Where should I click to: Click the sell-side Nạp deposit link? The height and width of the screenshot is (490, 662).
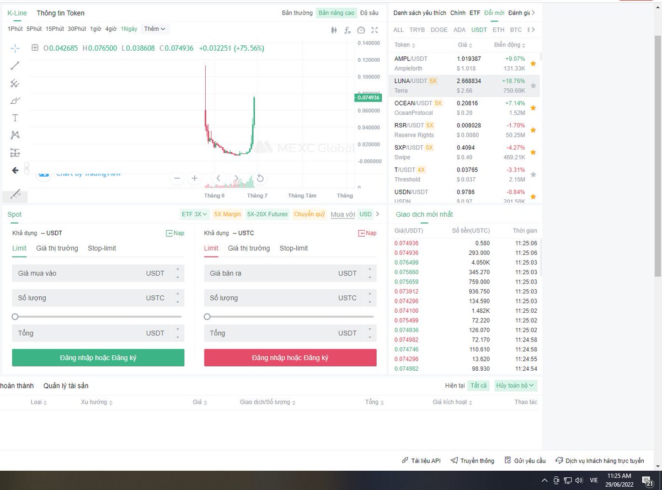(x=367, y=233)
